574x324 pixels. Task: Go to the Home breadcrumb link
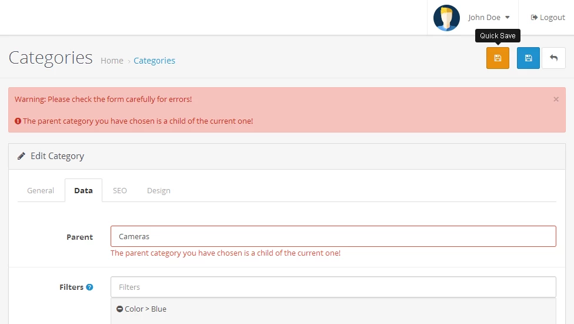click(x=112, y=61)
